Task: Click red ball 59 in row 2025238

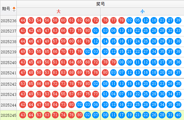Action: (63, 41)
